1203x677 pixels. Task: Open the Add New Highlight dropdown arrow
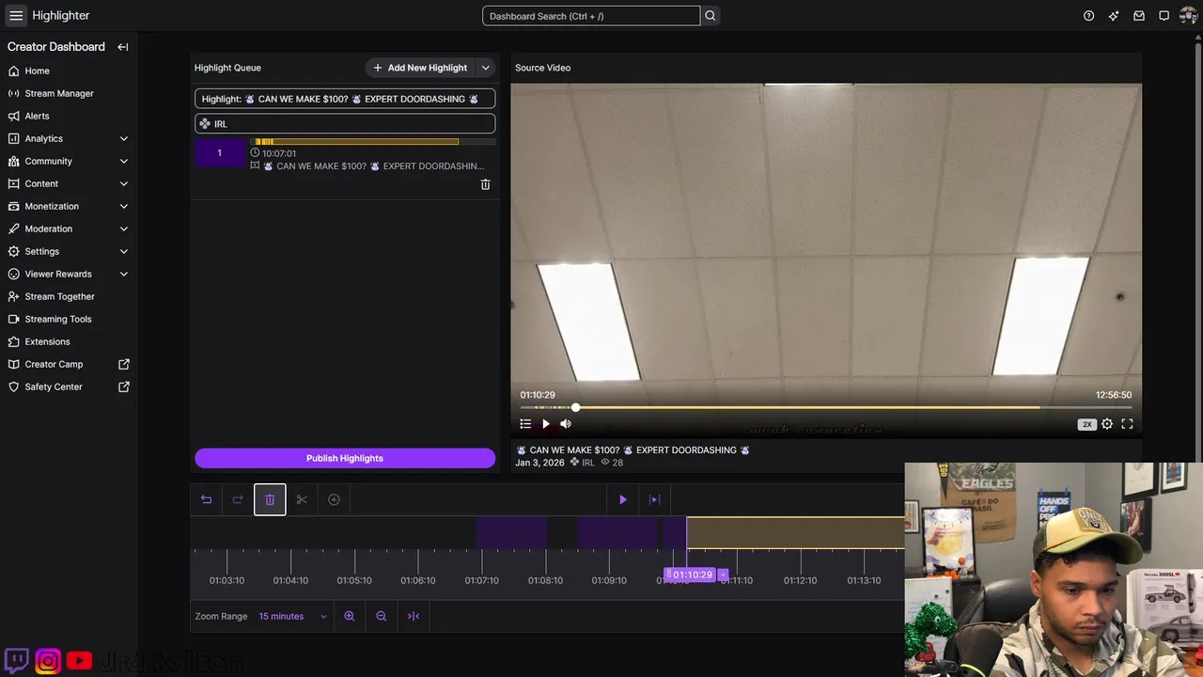485,68
